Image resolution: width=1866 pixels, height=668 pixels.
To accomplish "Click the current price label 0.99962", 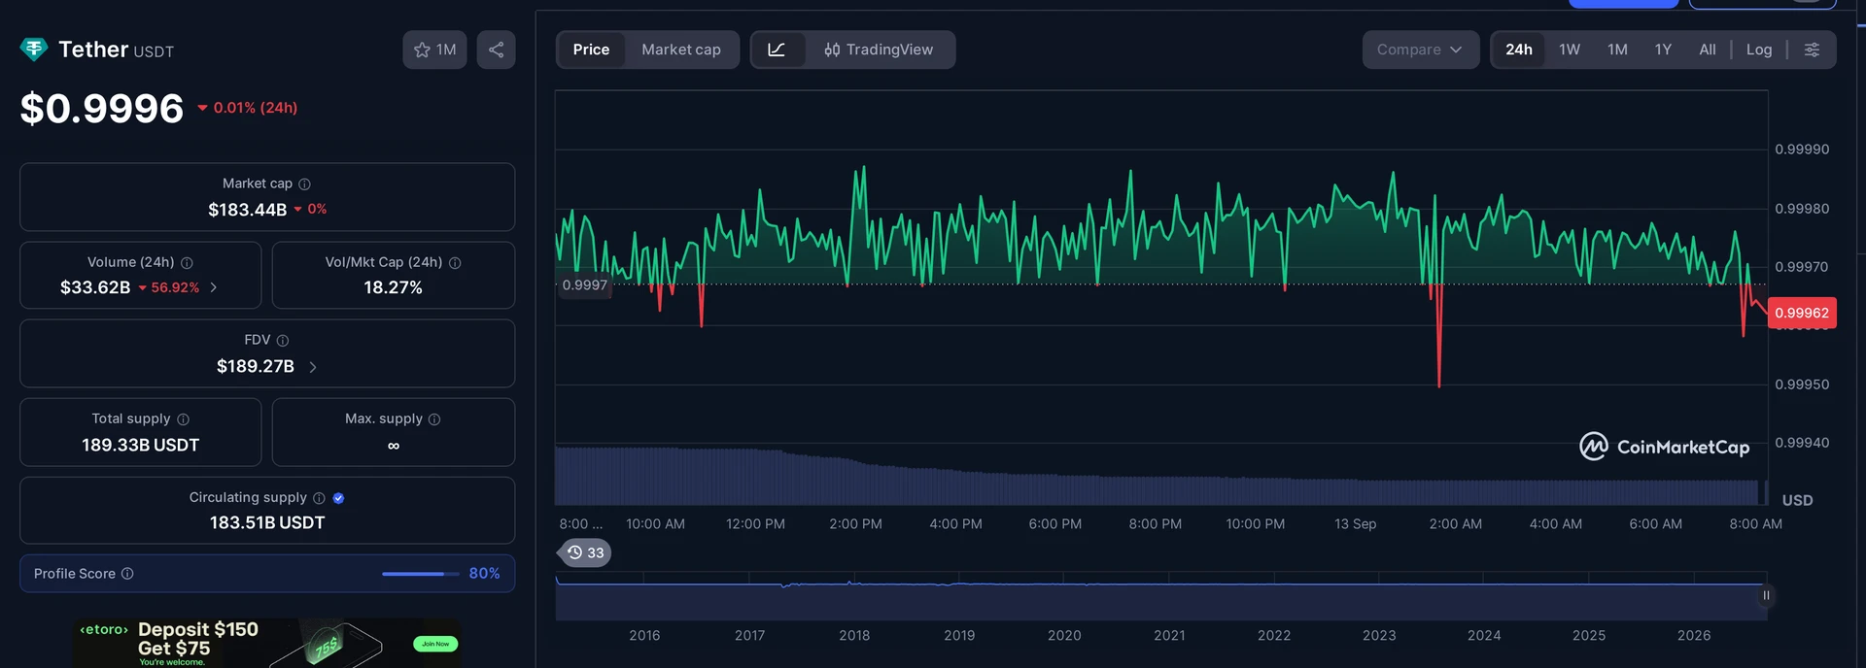I will [x=1802, y=313].
